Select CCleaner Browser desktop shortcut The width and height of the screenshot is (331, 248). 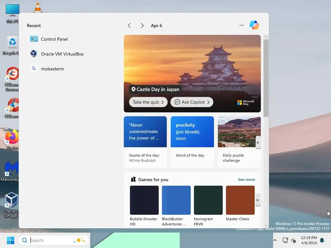(x=12, y=79)
